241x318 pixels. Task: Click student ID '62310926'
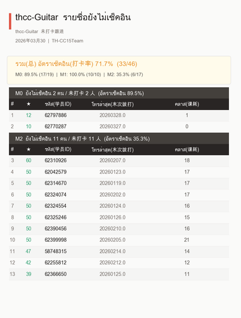tap(56, 160)
